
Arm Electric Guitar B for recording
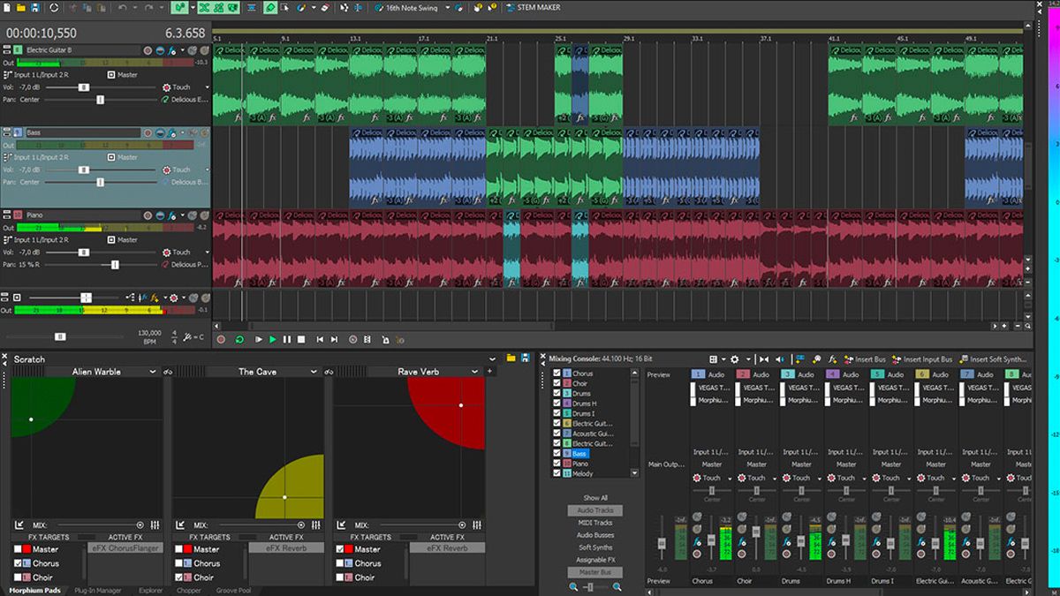[148, 50]
